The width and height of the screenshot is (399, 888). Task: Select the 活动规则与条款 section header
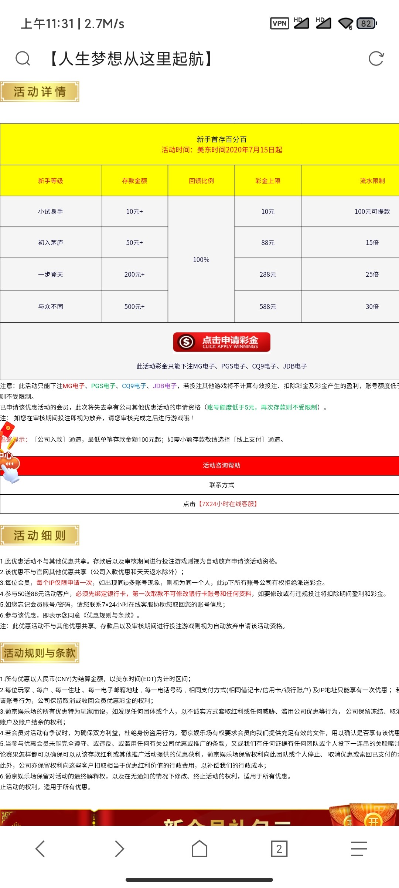tap(40, 653)
